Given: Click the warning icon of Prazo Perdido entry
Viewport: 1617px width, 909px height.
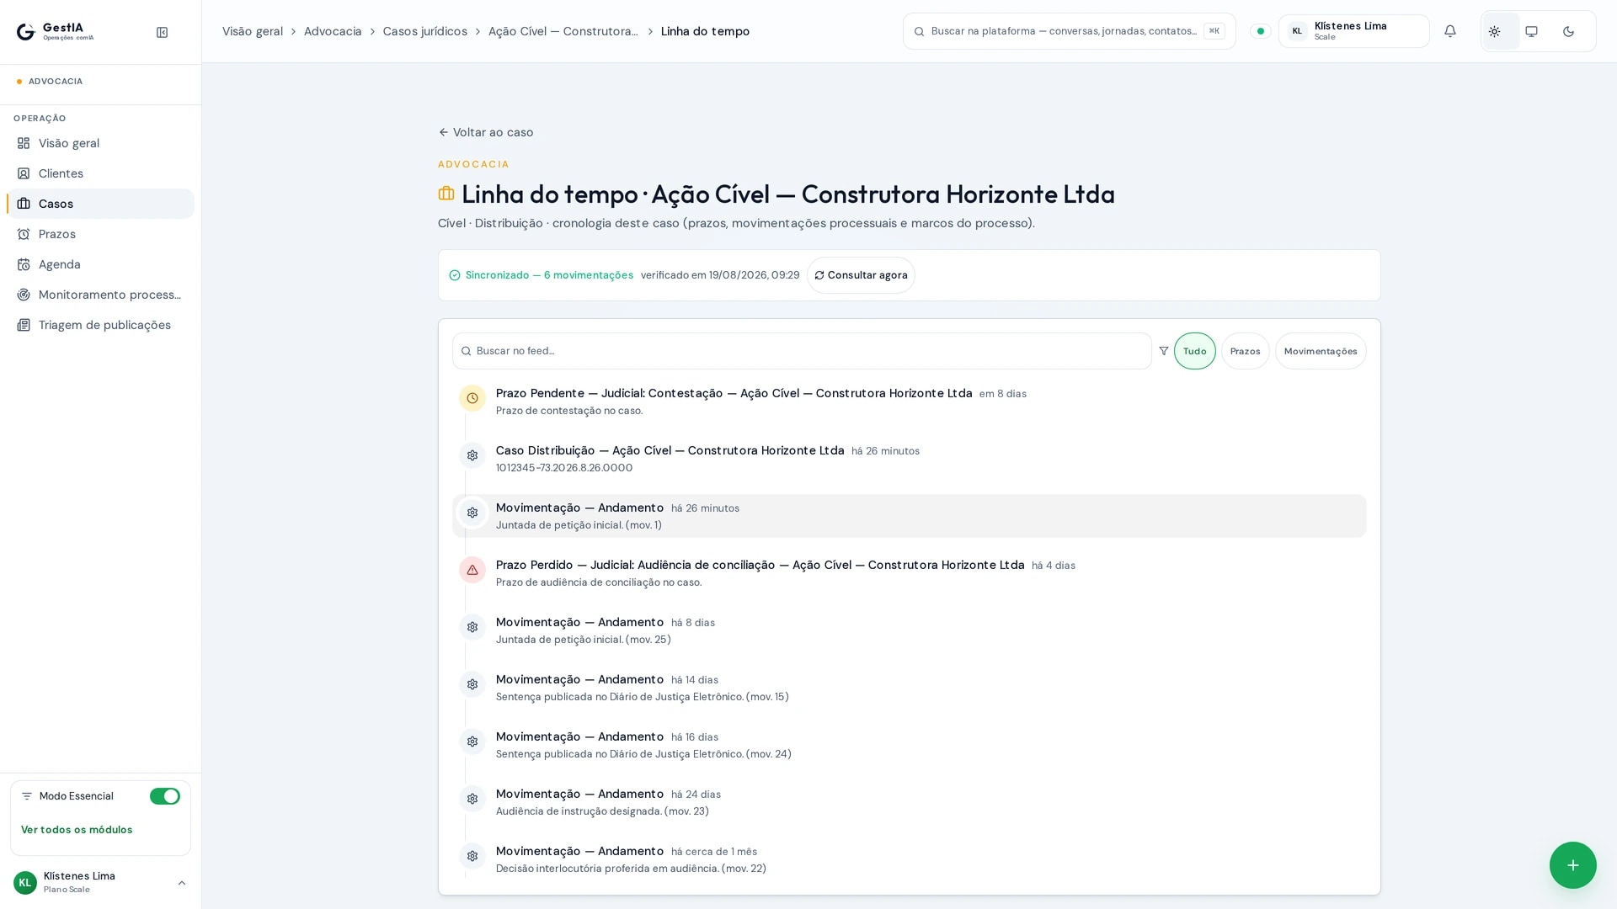Looking at the screenshot, I should [472, 570].
